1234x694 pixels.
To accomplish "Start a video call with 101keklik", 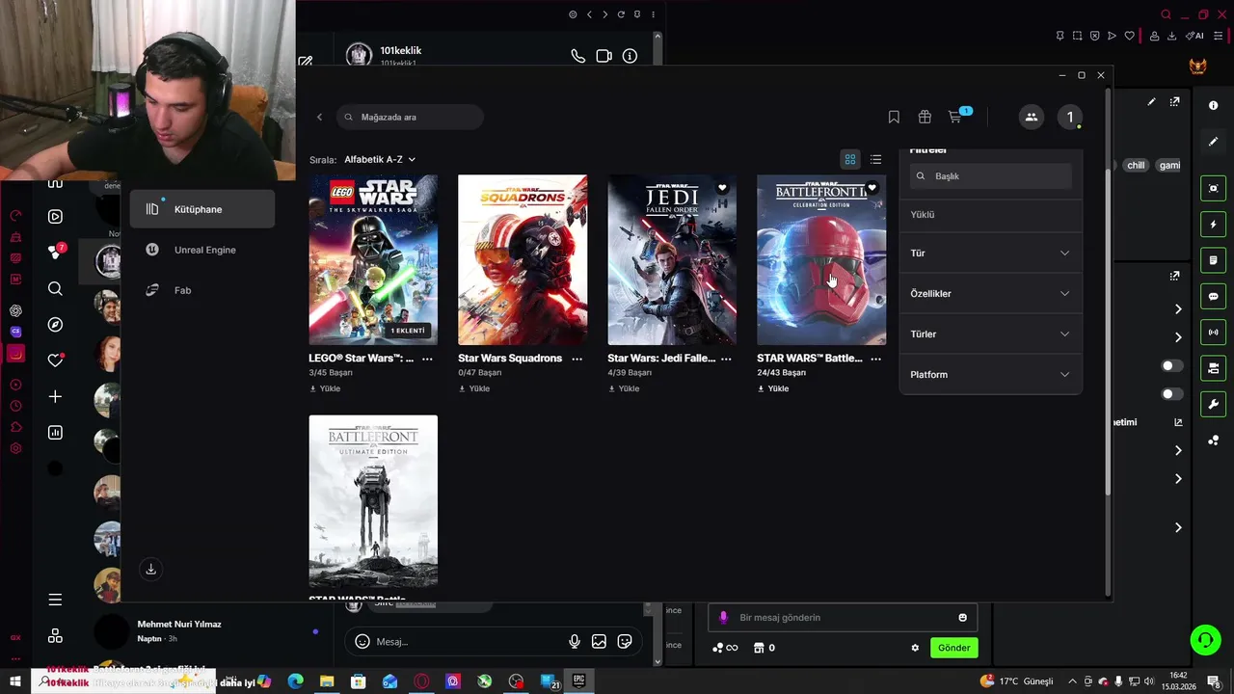I will pyautogui.click(x=604, y=56).
